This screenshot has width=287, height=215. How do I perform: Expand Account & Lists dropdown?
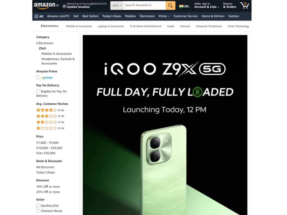pos(207,5)
